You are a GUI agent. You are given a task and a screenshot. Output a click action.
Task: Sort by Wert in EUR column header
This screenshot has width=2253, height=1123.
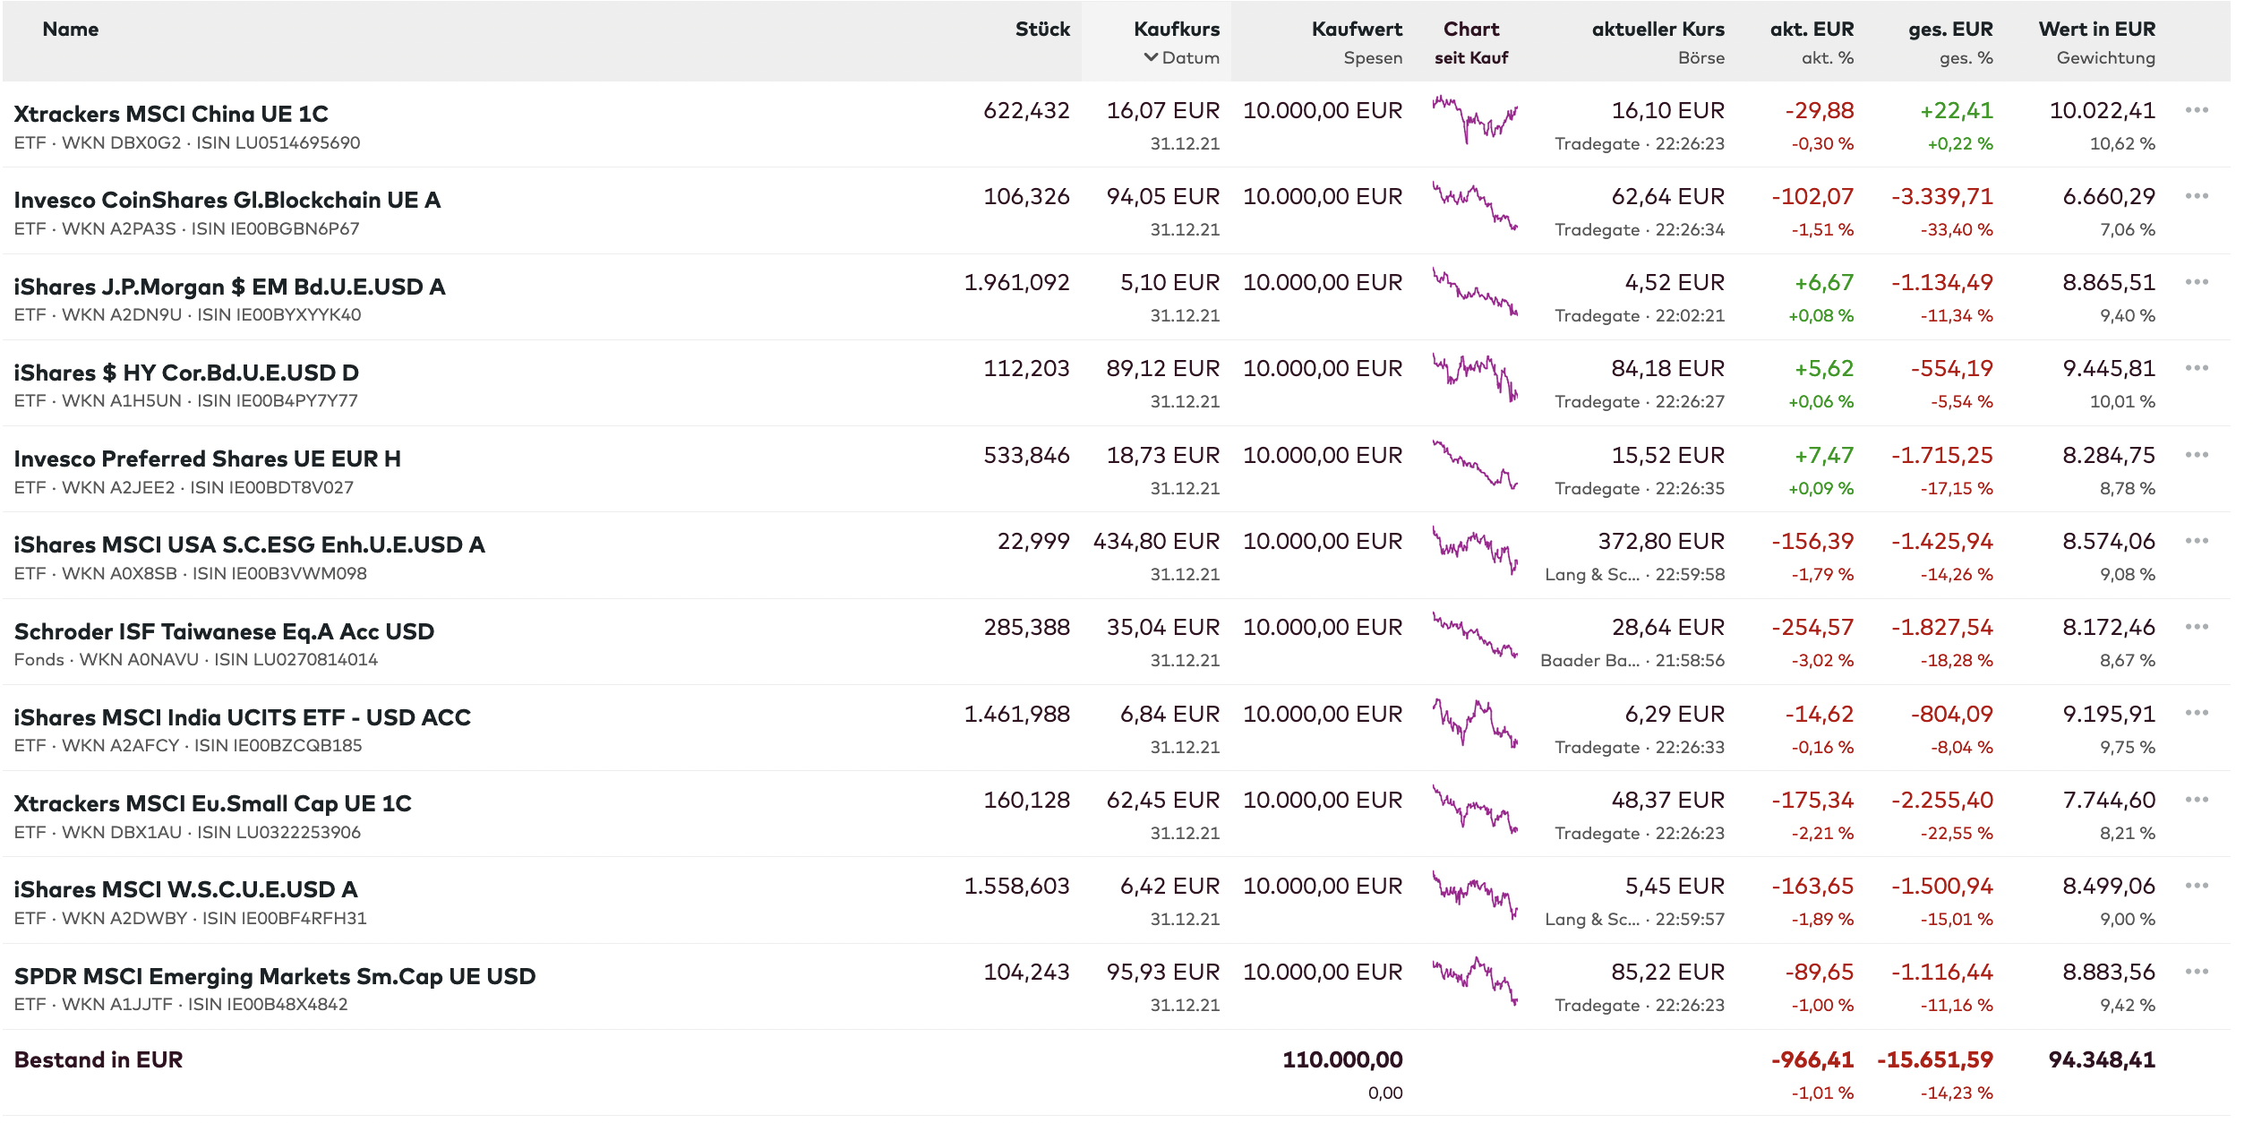click(2095, 30)
